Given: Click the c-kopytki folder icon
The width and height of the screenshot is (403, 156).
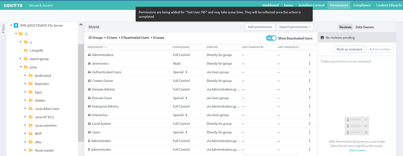Looking at the screenshot, I should (x=25, y=50).
